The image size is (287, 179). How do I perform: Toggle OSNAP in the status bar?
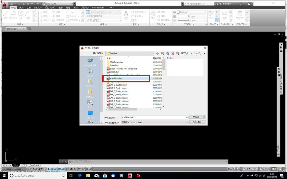coord(54,169)
